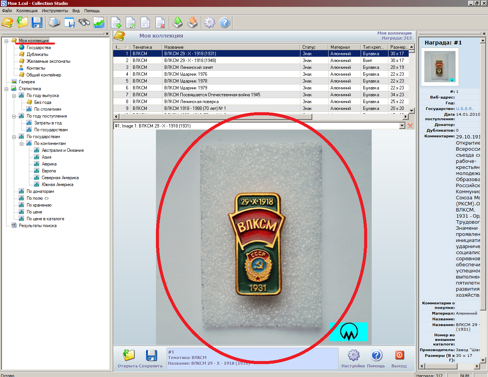
Task: Click the page with speech bubble icon
Action: pos(146,22)
